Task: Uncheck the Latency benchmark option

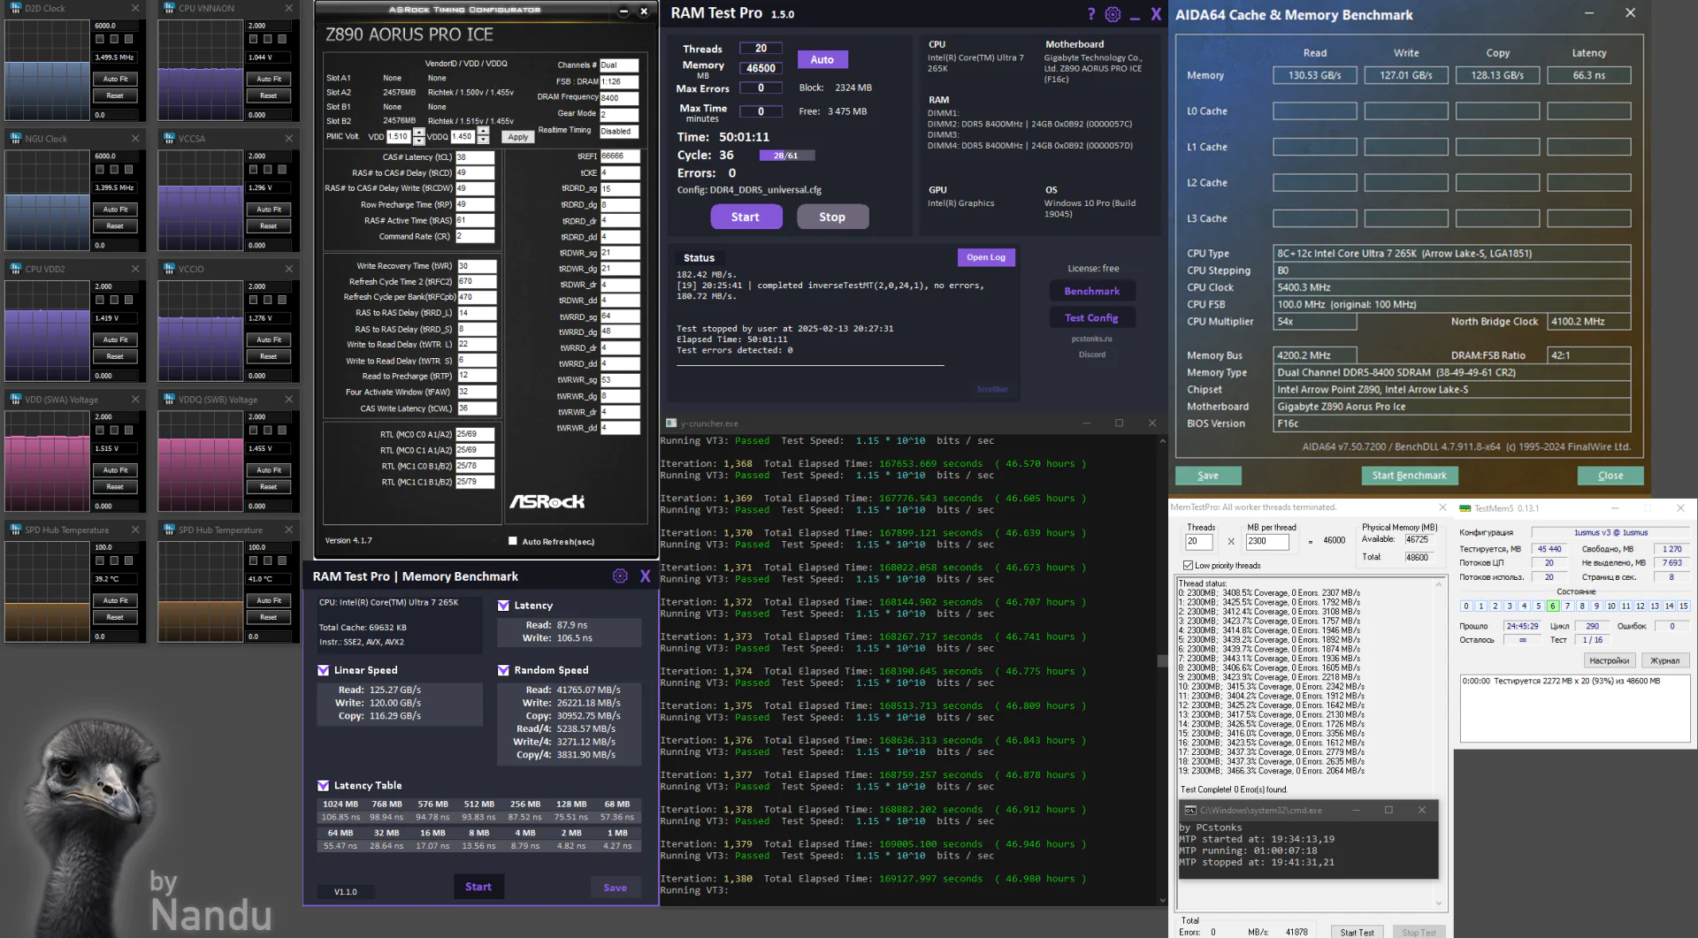Action: click(503, 606)
